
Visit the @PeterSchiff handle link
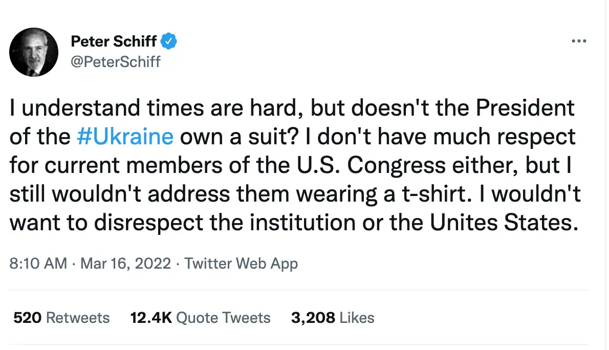coord(115,62)
